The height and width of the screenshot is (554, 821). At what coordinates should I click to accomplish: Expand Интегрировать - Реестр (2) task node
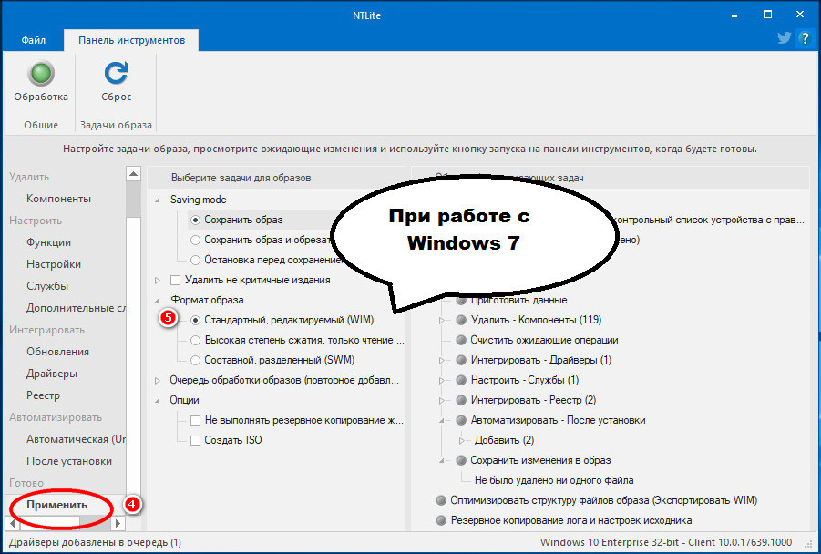(x=442, y=401)
